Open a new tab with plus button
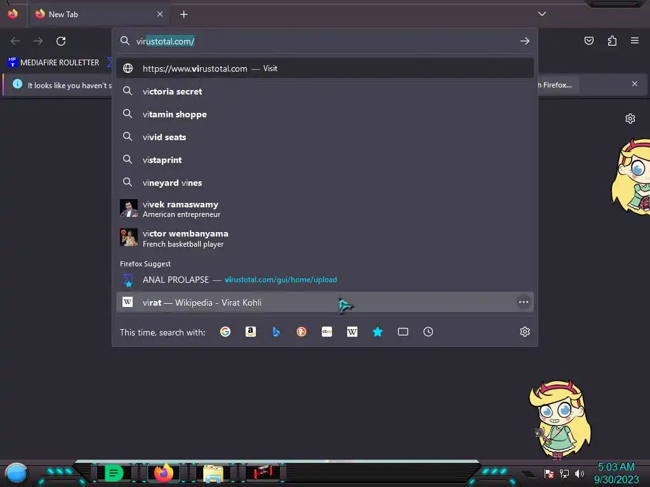The image size is (650, 487). [183, 15]
